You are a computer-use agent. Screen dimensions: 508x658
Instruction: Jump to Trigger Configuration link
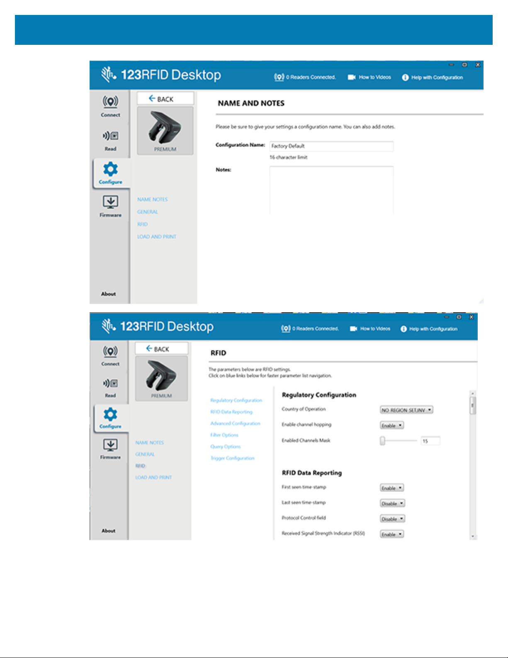(233, 459)
